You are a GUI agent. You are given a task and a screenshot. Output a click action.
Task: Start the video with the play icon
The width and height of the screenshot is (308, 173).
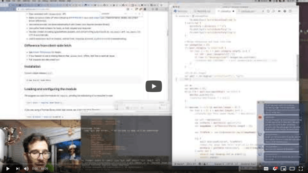click(8, 169)
